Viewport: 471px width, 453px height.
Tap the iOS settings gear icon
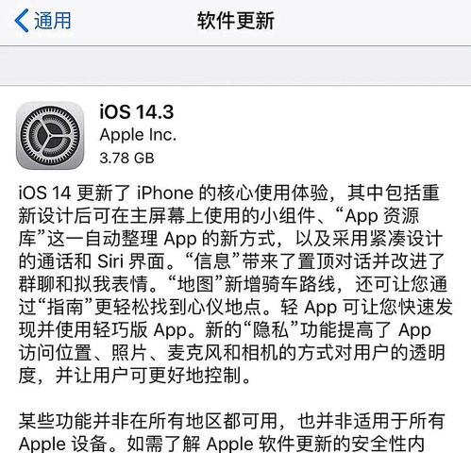tap(50, 136)
